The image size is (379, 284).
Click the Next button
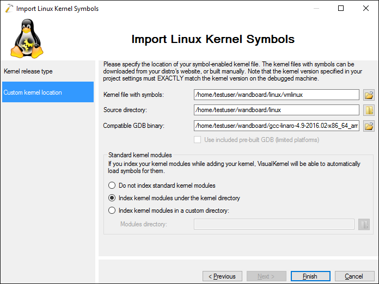click(266, 276)
